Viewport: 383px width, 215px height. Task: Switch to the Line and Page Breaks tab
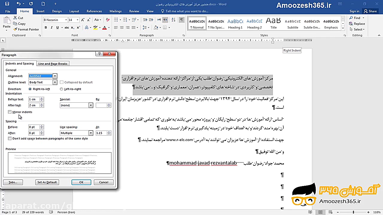pyautogui.click(x=53, y=64)
